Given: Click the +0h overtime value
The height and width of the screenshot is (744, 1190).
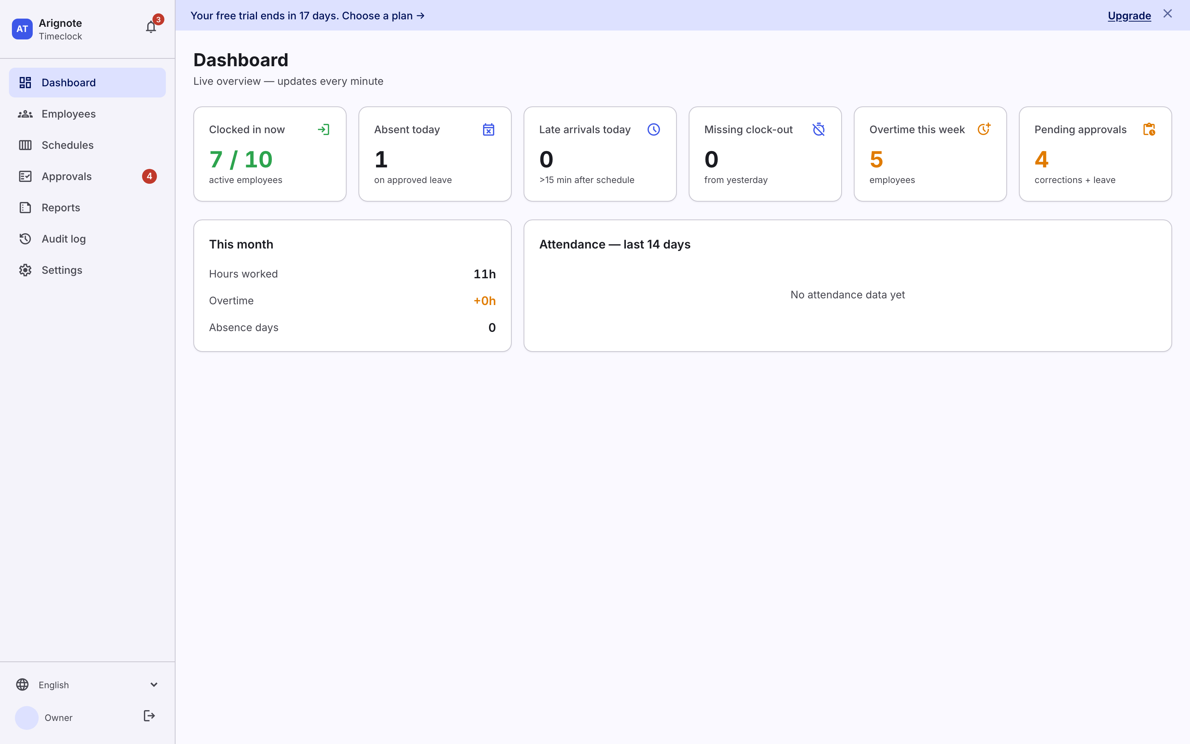Looking at the screenshot, I should pos(484,301).
